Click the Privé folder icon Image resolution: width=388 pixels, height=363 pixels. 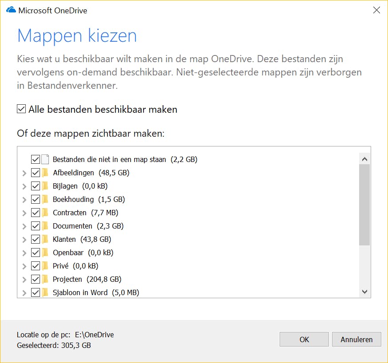[45, 266]
